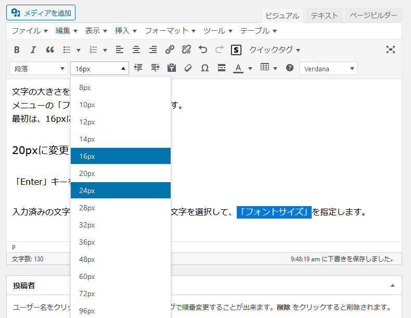Remove link with unlink icon
The image size is (411, 318).
(186, 49)
